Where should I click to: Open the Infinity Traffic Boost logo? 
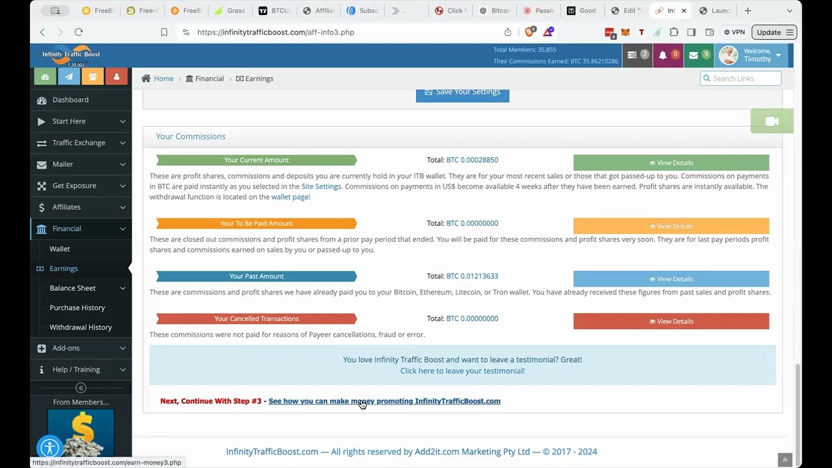(71, 55)
